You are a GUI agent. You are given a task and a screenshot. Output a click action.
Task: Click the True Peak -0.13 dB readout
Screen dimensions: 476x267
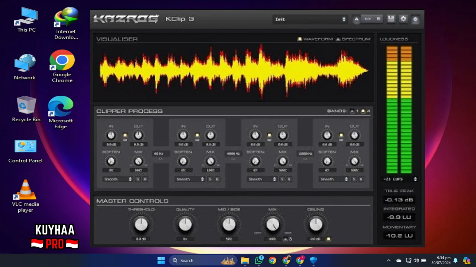[399, 200]
